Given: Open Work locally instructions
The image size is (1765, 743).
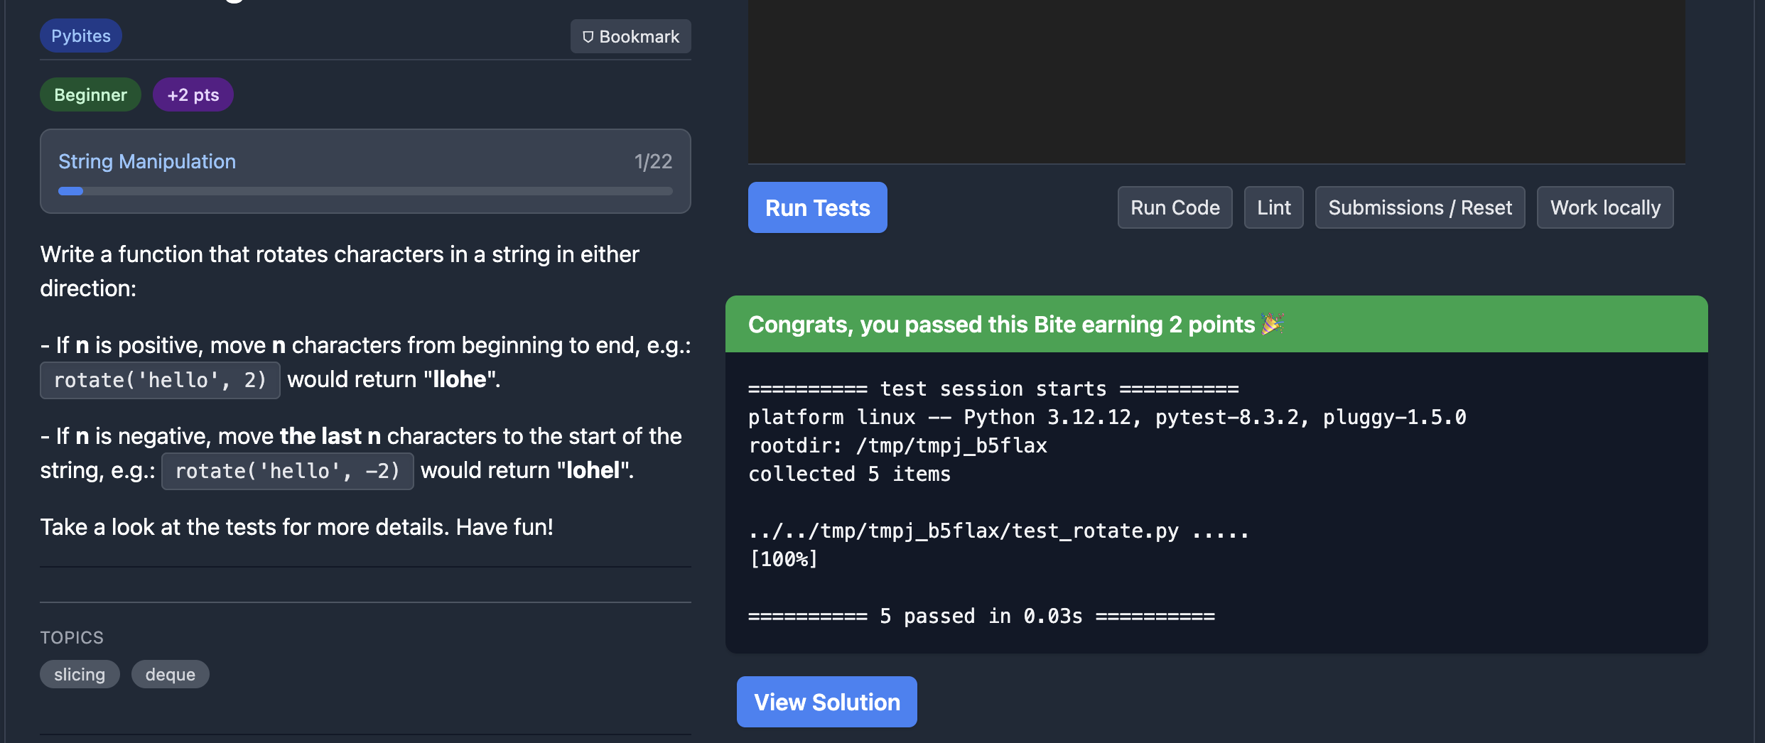Looking at the screenshot, I should [1604, 207].
